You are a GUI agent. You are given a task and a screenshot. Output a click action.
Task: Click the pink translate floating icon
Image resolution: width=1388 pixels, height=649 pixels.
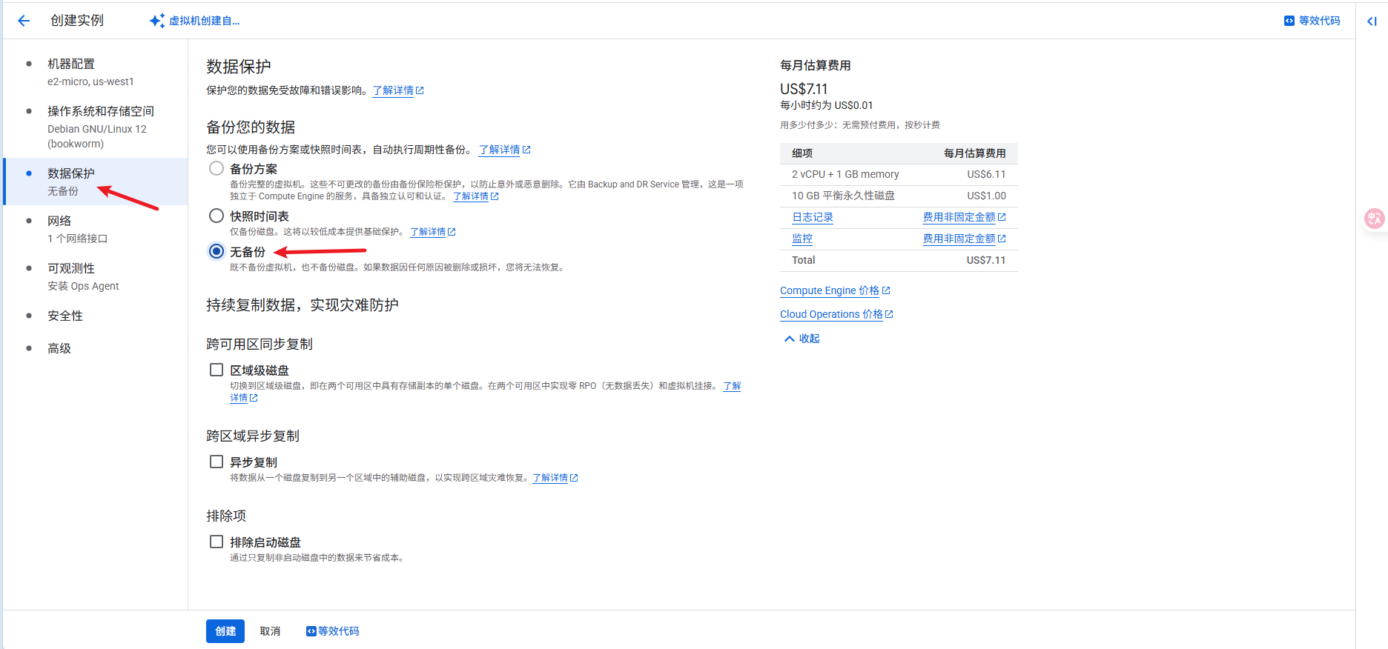click(1374, 219)
